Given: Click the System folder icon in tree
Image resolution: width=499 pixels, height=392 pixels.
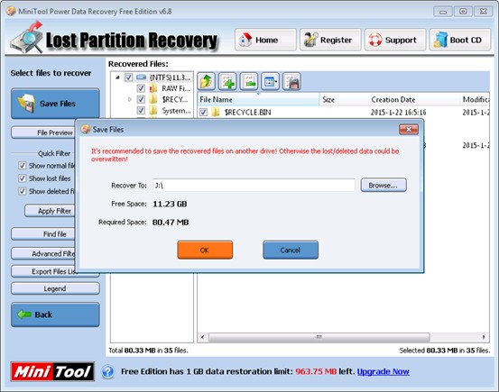Looking at the screenshot, I should pos(153,110).
